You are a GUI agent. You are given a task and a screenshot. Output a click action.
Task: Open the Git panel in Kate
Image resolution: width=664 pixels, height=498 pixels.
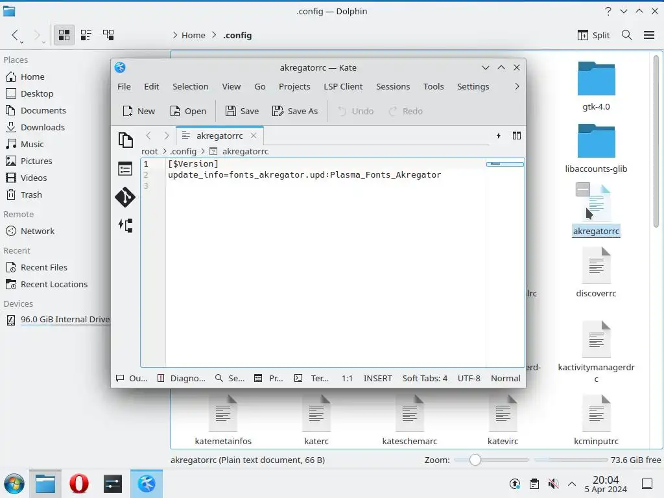pos(125,197)
